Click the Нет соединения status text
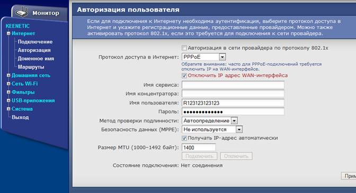356x193 pixels. [x=202, y=165]
